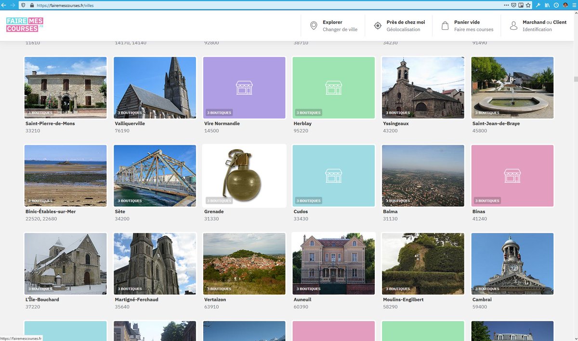Open the Balma aerial photo
The height and width of the screenshot is (341, 578).
coord(423,176)
